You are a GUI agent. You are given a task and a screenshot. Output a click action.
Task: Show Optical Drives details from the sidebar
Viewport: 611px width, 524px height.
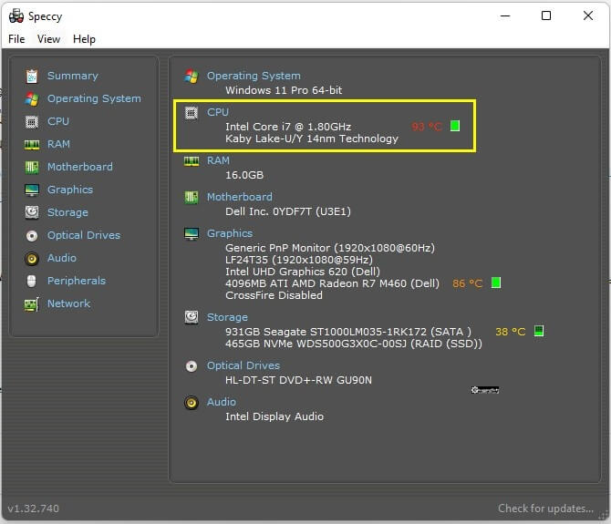pyautogui.click(x=84, y=235)
